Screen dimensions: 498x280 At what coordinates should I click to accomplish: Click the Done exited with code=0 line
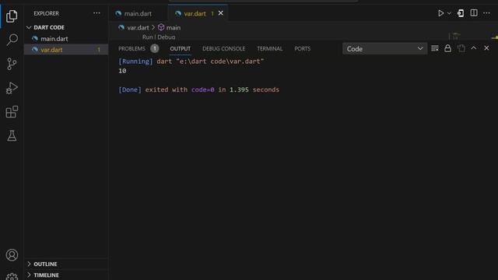pos(199,90)
